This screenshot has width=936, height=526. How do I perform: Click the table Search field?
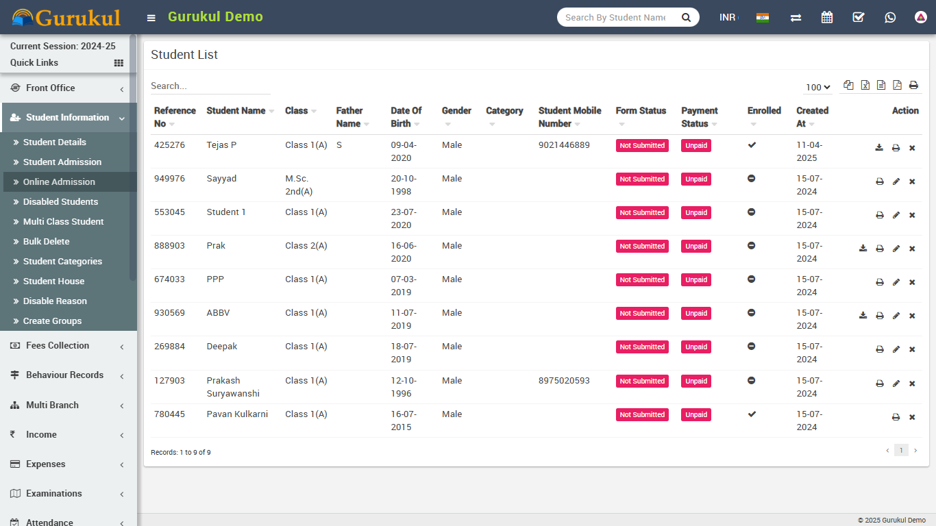pyautogui.click(x=210, y=86)
